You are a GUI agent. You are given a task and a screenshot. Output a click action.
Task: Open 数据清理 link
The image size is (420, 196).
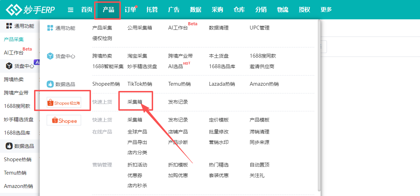pos(219,28)
